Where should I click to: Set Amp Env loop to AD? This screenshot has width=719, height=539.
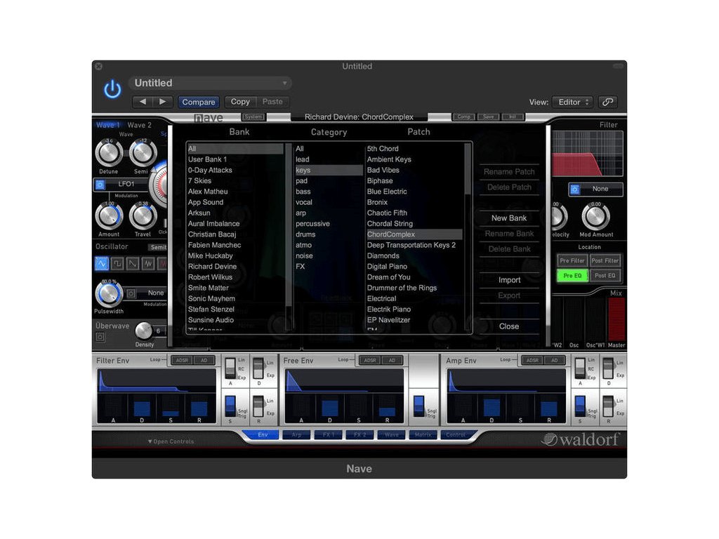(555, 360)
